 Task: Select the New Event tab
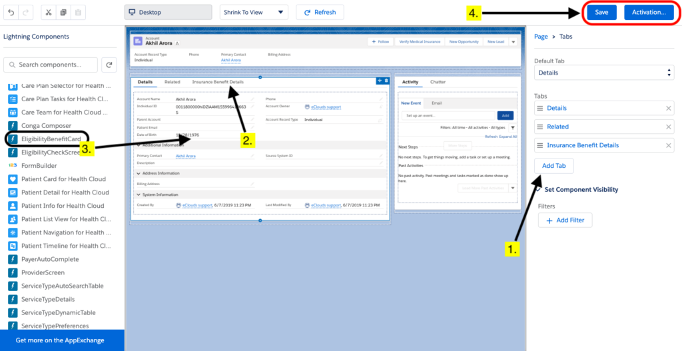pyautogui.click(x=410, y=103)
